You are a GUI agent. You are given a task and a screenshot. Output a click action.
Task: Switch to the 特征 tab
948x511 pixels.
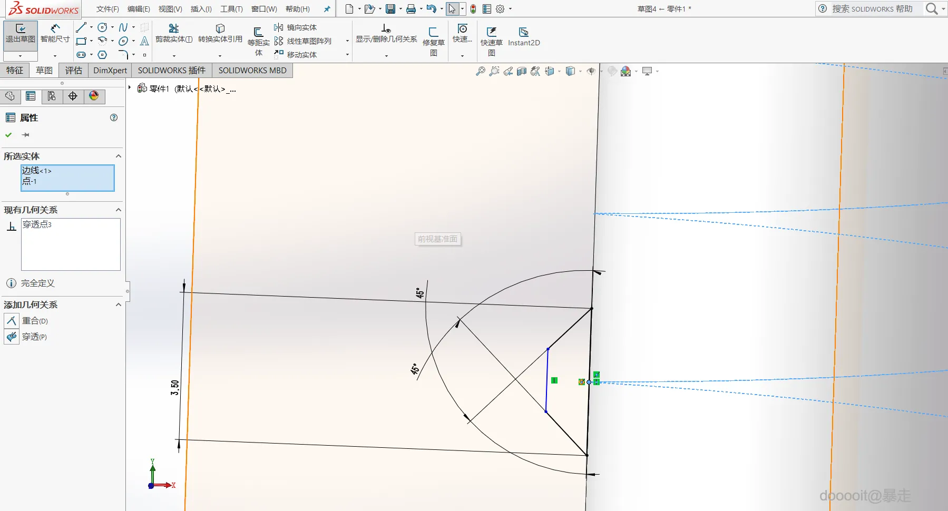[15, 71]
